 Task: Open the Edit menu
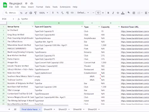(17, 7)
